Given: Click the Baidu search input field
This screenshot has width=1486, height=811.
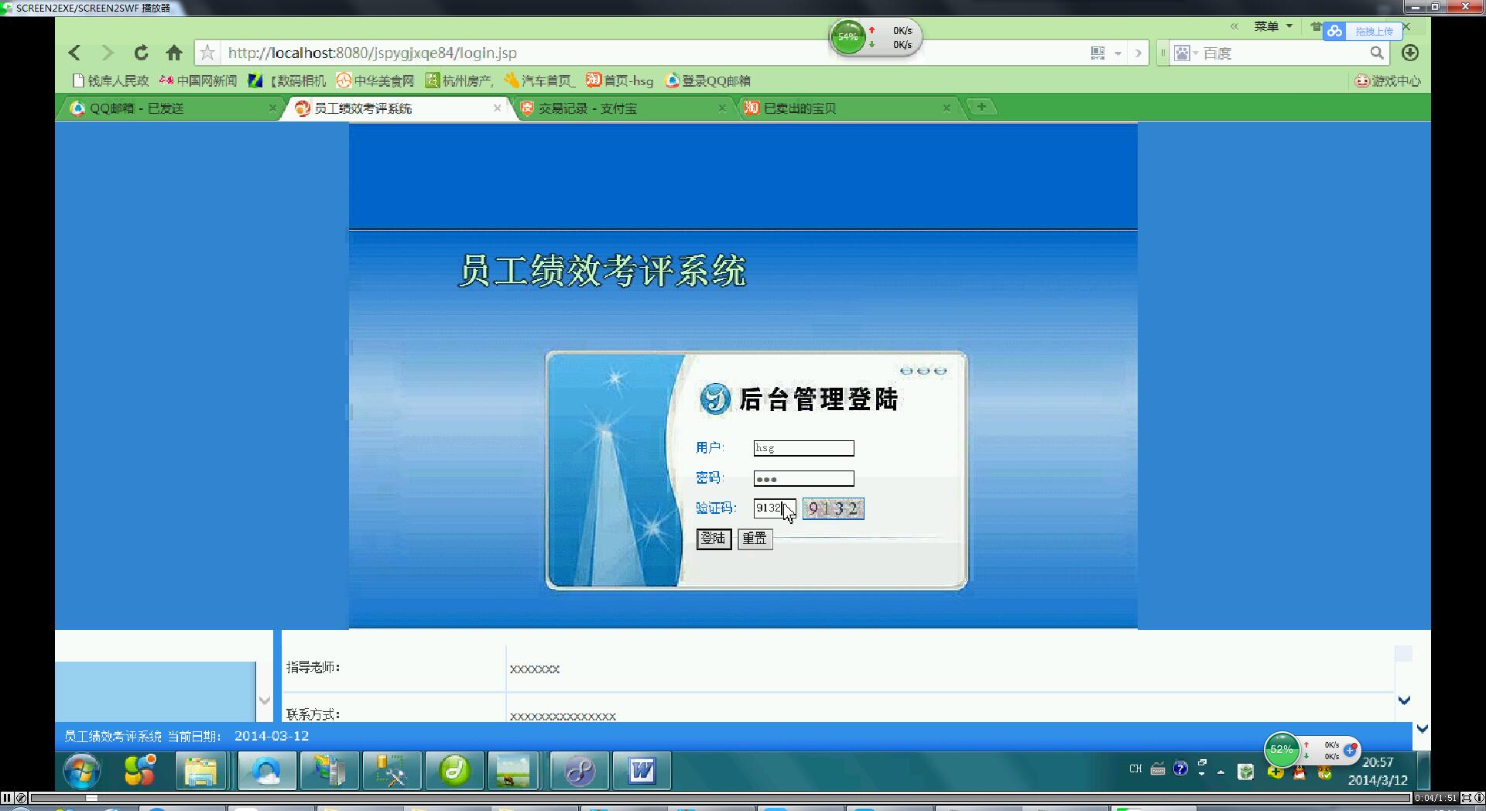Looking at the screenshot, I should click(1283, 53).
